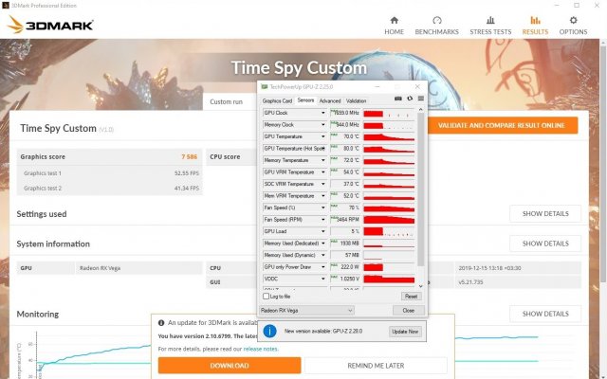Open the Validation tab in GPU-Z
The width and height of the screenshot is (607, 379).
coord(356,100)
